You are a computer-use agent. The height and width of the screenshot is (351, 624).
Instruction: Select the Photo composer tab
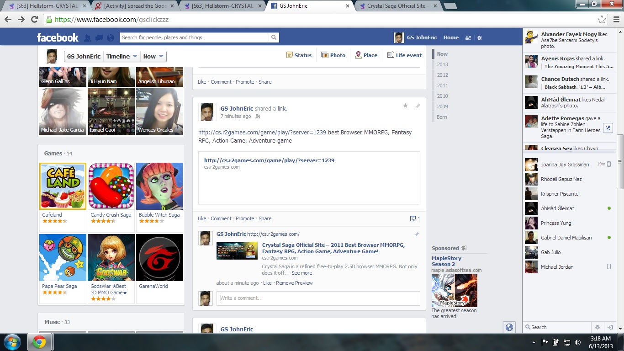333,55
